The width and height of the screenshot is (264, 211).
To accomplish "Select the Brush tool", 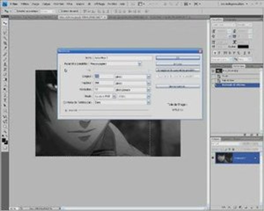I will 5,59.
